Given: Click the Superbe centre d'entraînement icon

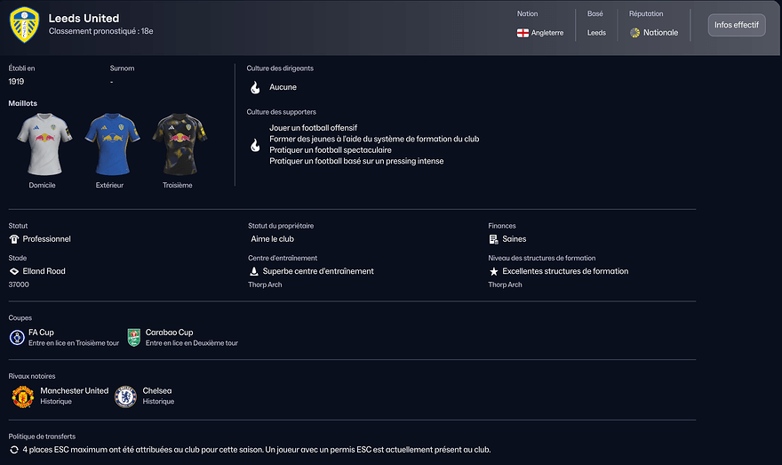Looking at the screenshot, I should tap(254, 271).
